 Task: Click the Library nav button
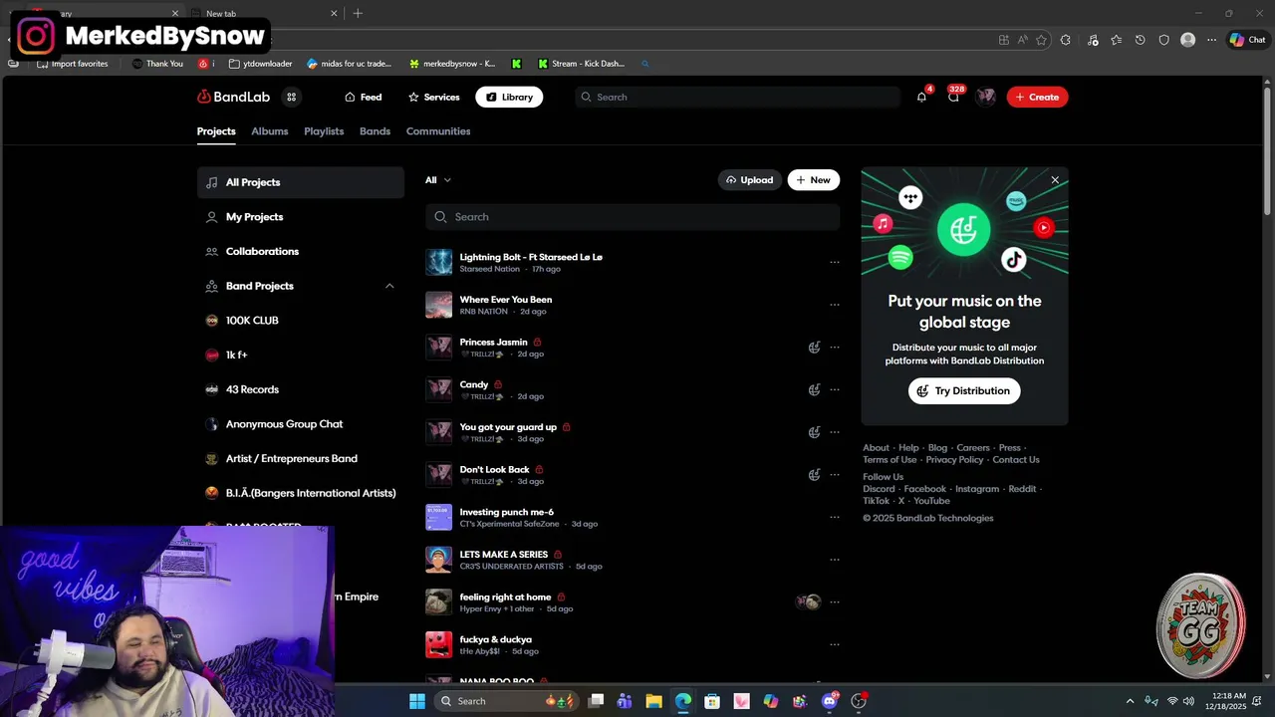tap(509, 97)
